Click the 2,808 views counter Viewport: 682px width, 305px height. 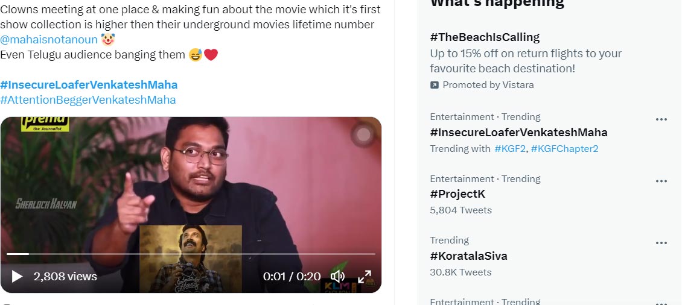point(65,277)
